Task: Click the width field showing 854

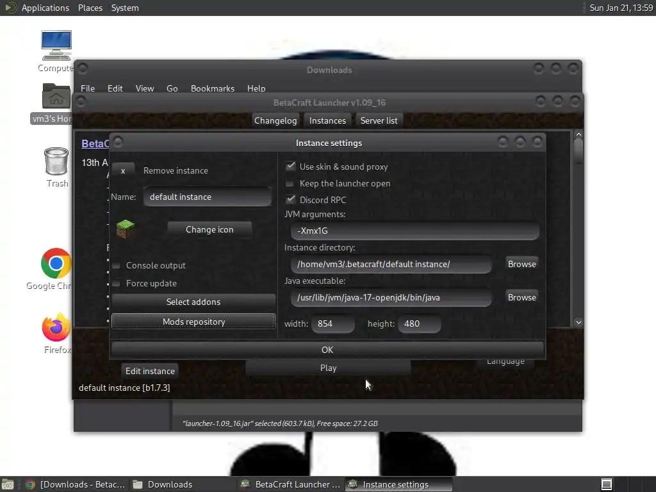Action: (333, 324)
